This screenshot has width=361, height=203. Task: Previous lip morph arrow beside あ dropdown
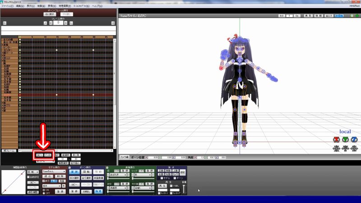(x=133, y=175)
